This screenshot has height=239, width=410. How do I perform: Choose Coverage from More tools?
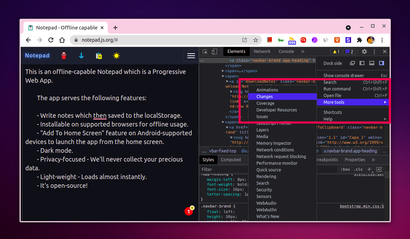(282, 103)
